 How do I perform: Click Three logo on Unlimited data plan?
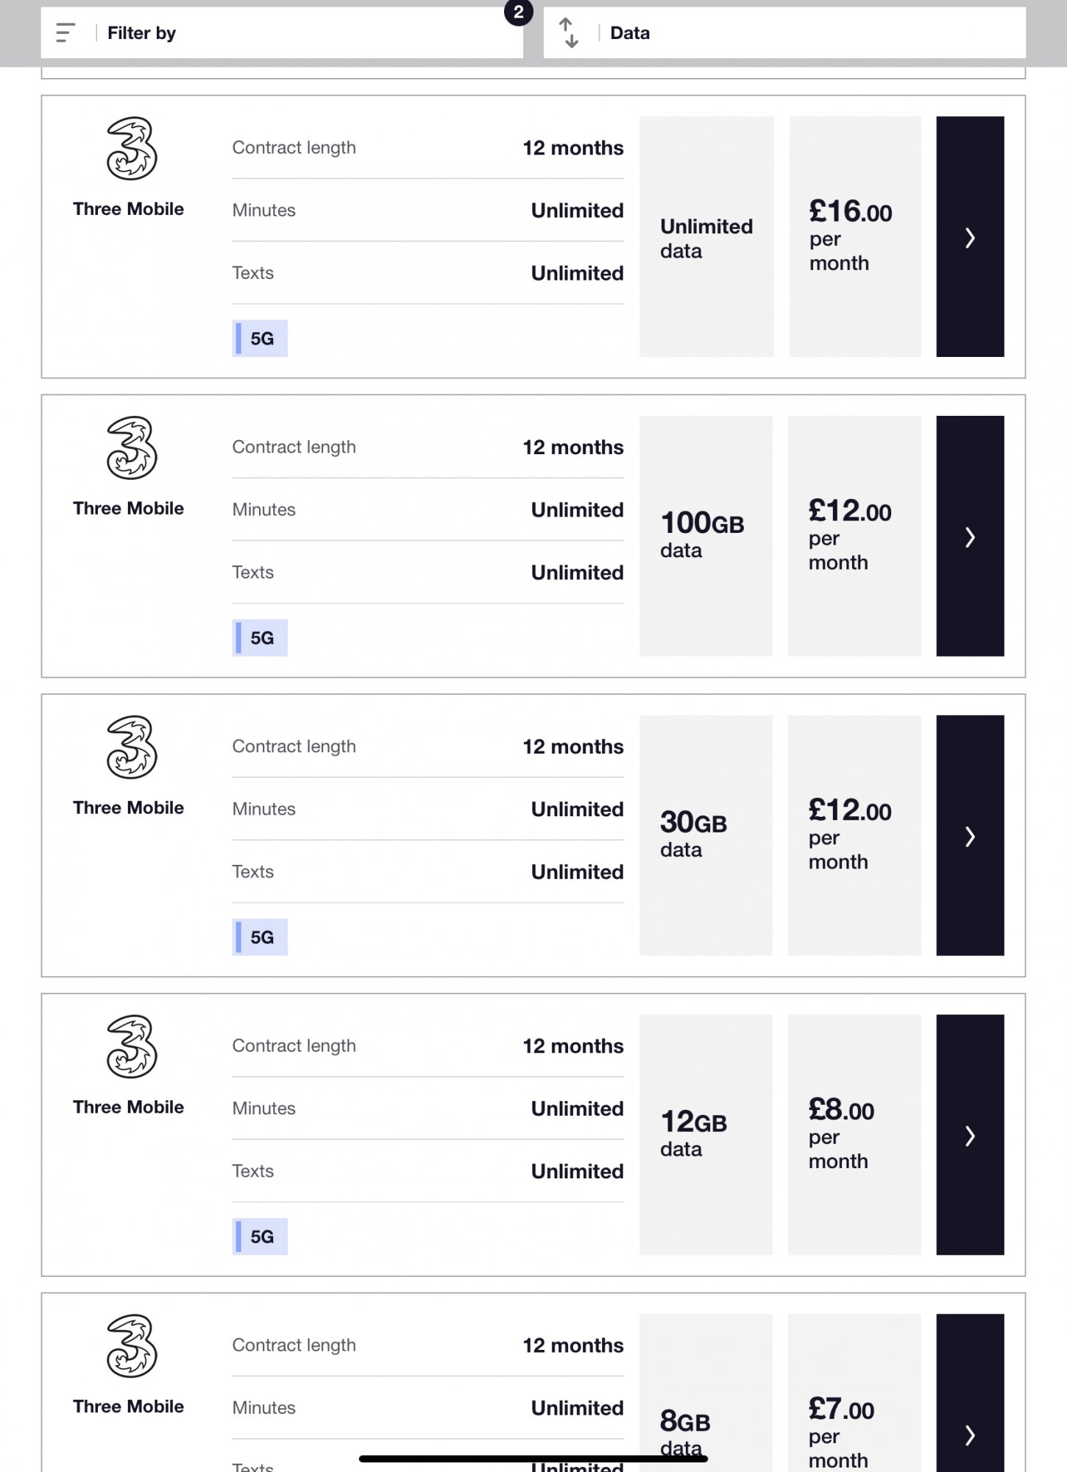coord(131,149)
